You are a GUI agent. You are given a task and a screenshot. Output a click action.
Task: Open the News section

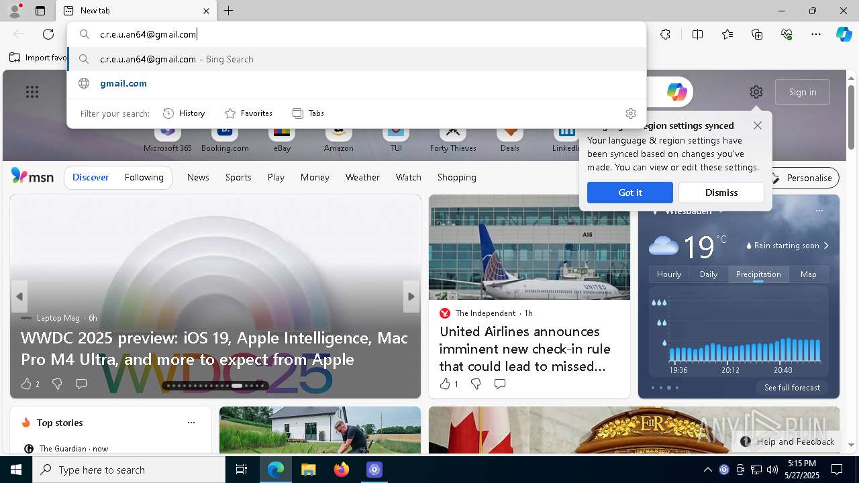point(198,177)
